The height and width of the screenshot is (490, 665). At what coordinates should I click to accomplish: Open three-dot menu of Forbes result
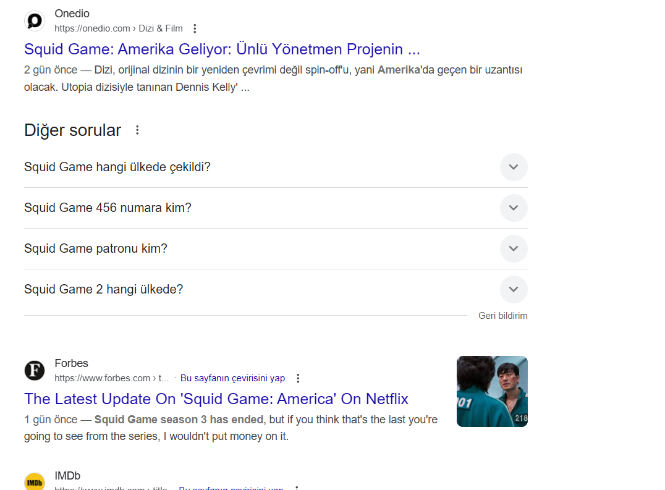pyautogui.click(x=298, y=378)
